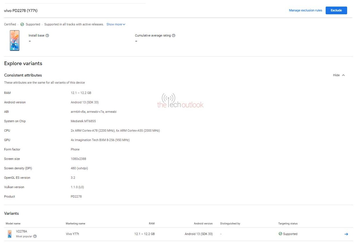Click the small V2278A phone icon in the Variants table
356x243 pixels.
coord(10,234)
